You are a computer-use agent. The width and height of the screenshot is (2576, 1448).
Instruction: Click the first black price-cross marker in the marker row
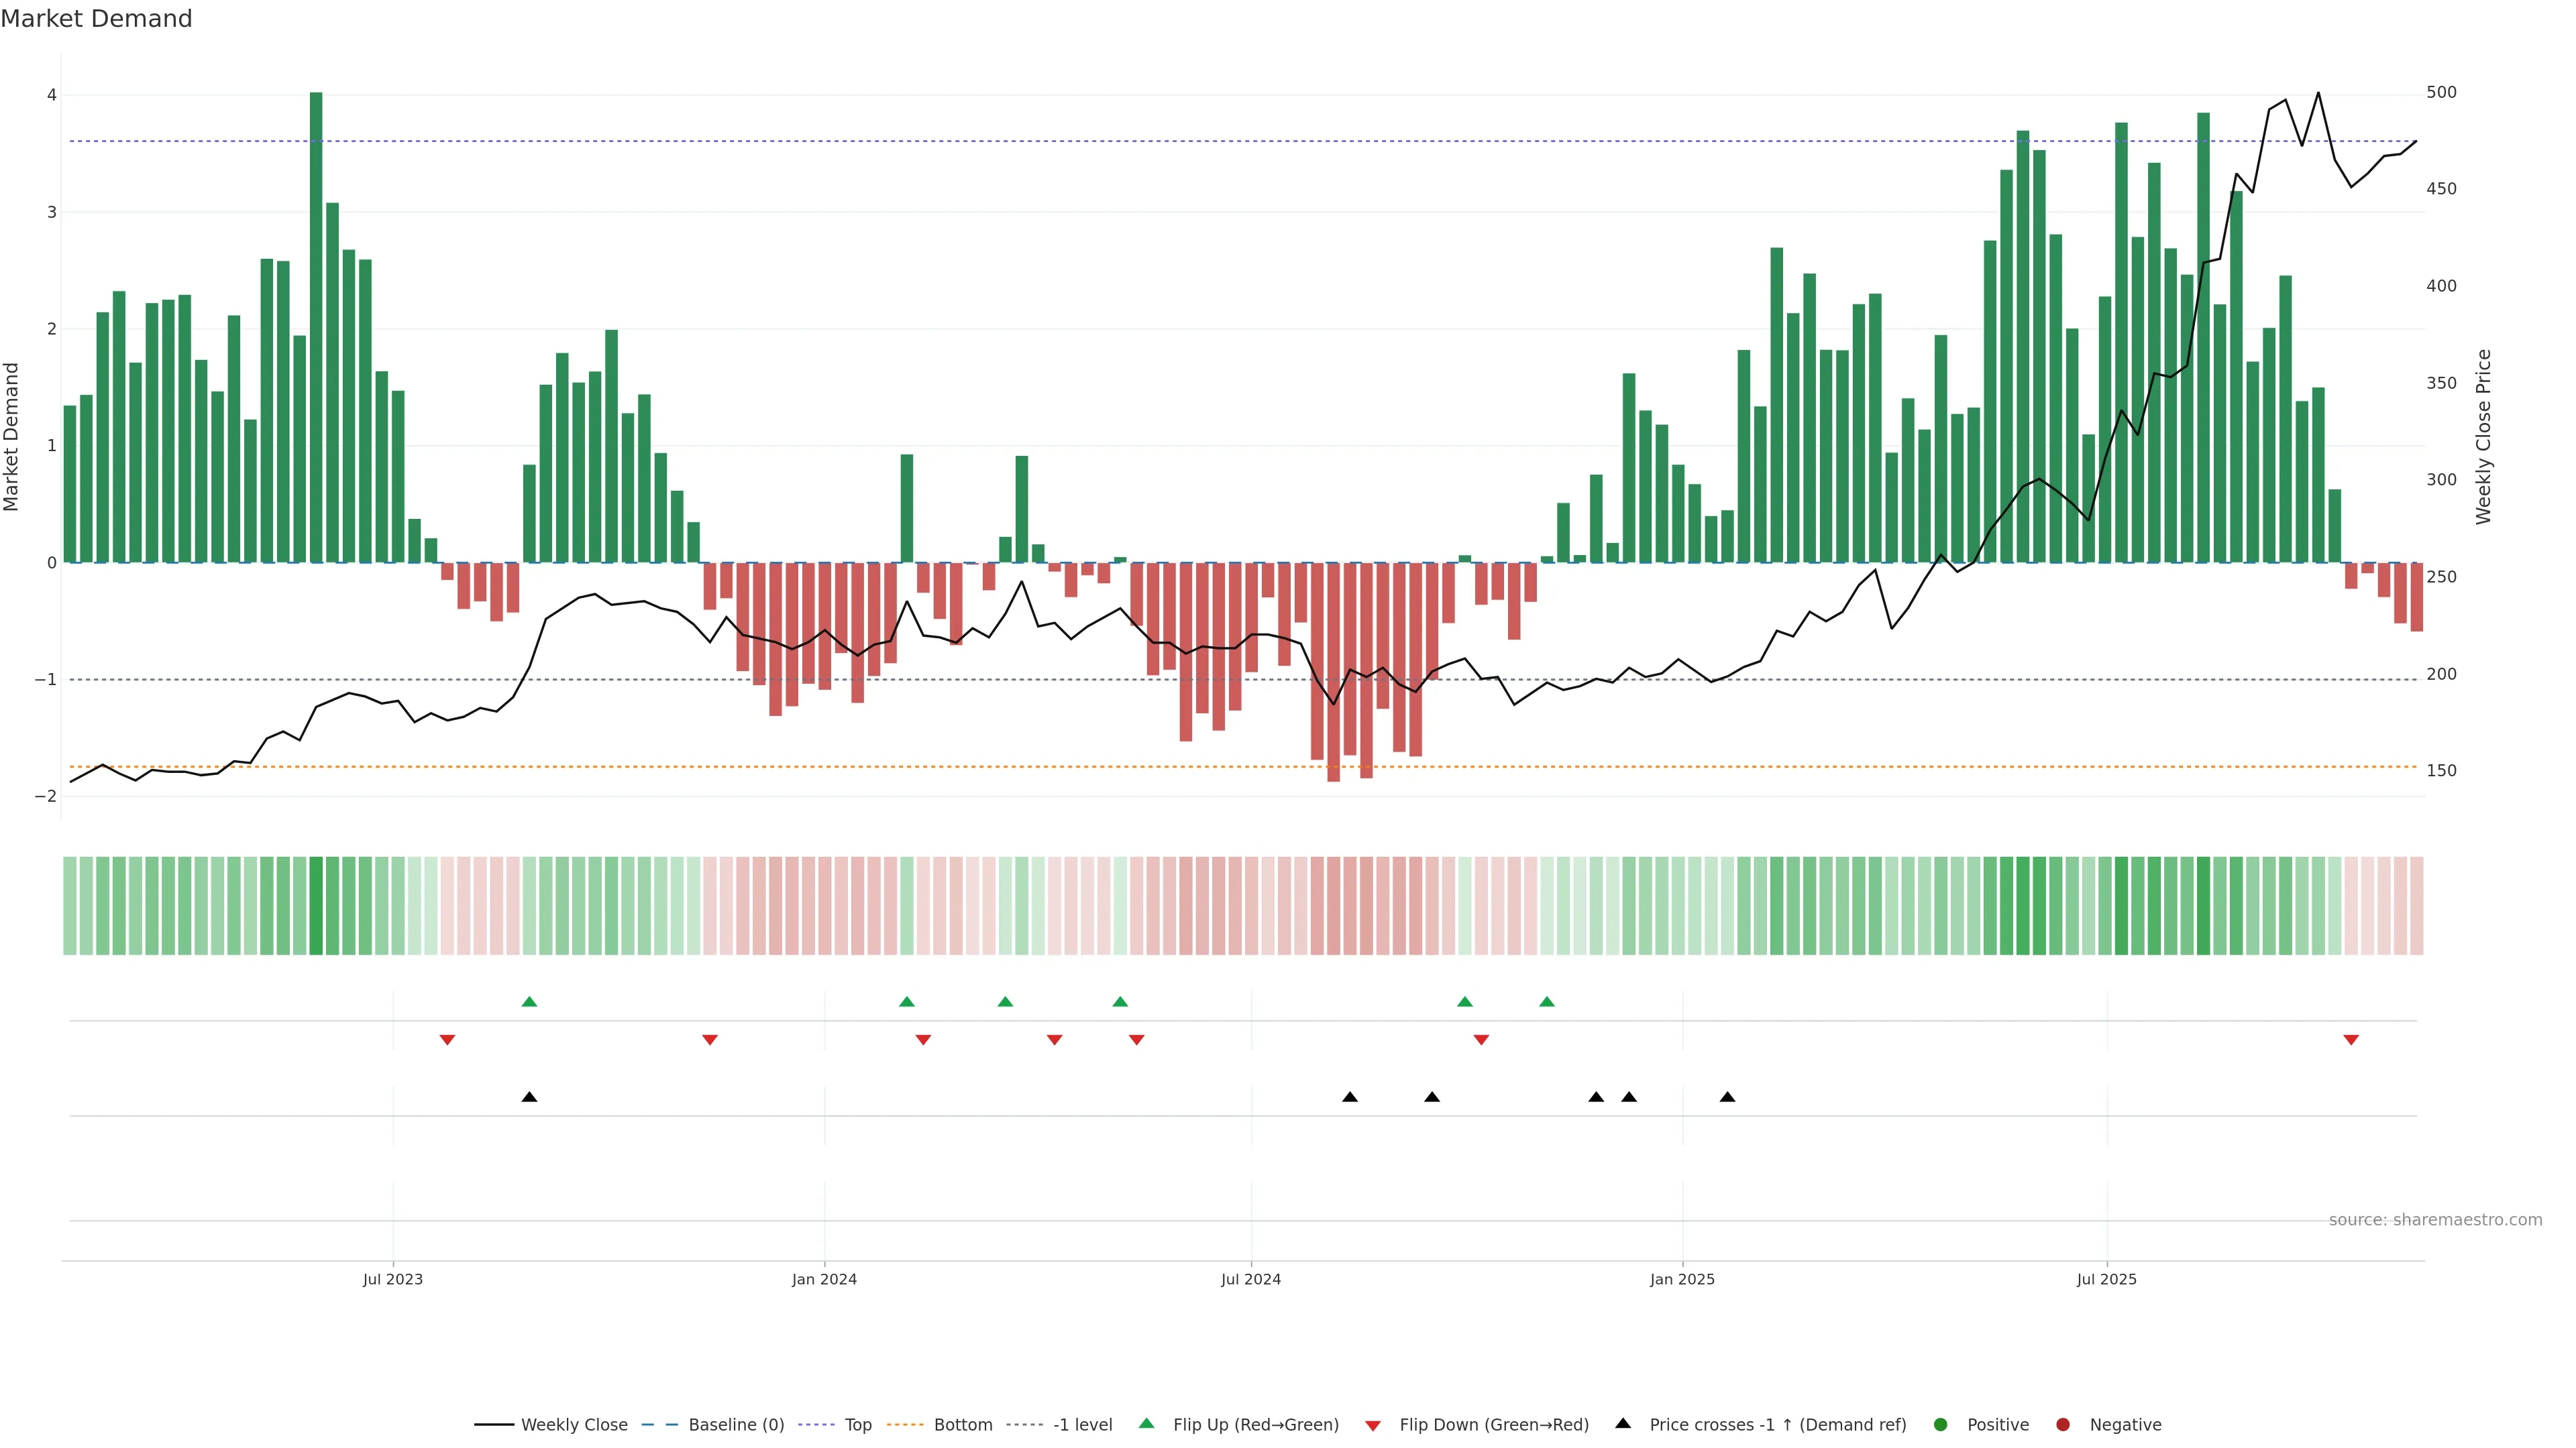(529, 1096)
